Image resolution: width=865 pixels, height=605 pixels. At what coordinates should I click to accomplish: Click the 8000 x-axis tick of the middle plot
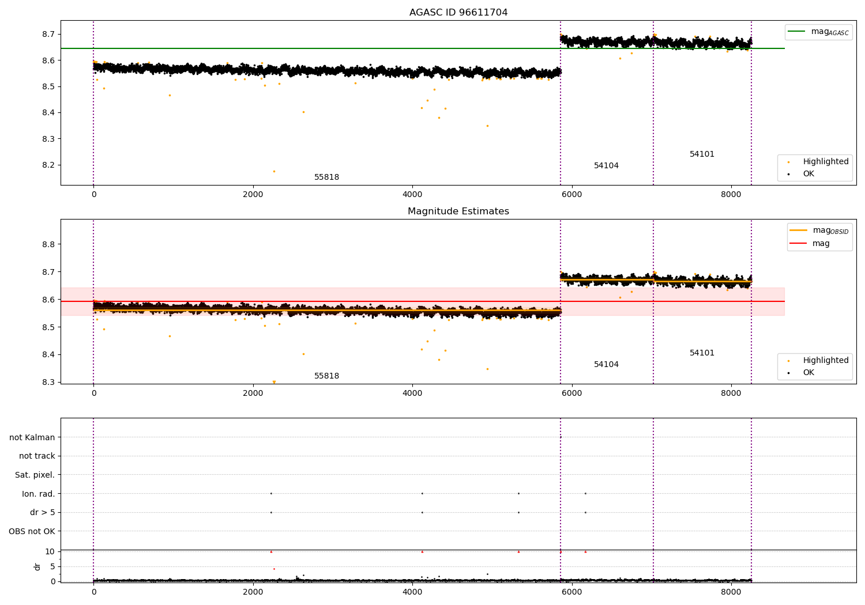(x=731, y=393)
